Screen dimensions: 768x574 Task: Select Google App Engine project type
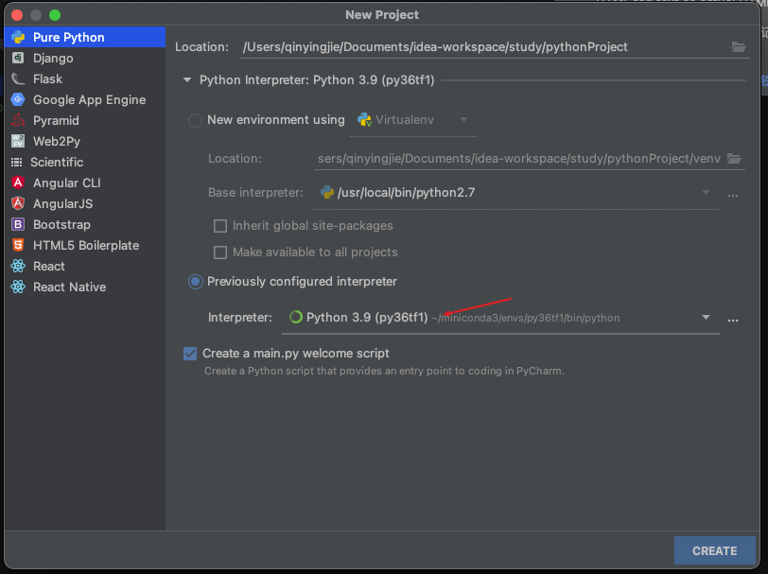(x=85, y=100)
